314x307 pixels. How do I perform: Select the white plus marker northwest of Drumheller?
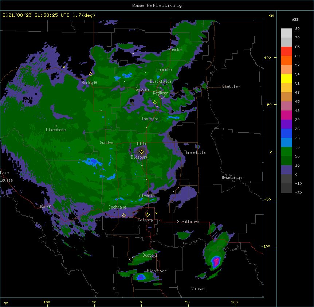223,137
